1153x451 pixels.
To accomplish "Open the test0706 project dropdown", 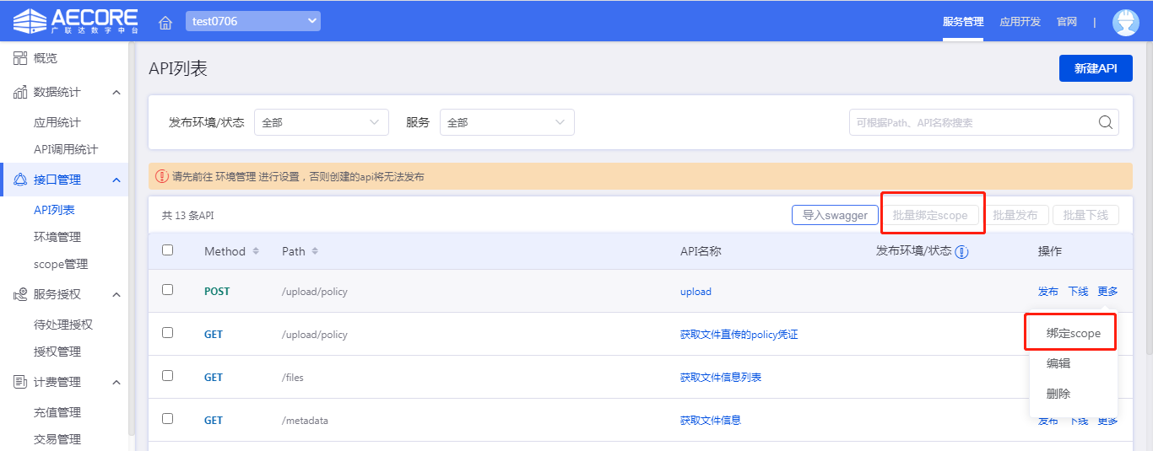I will 253,21.
